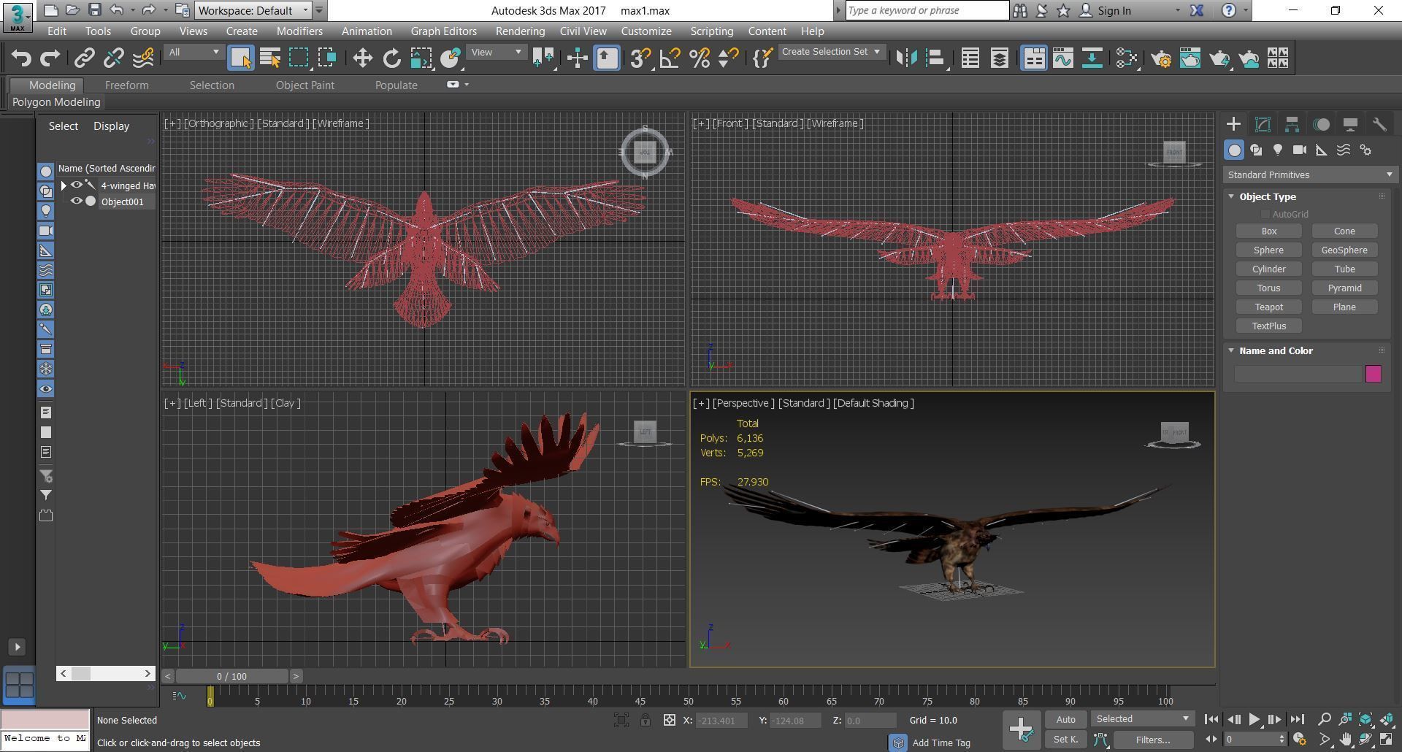The image size is (1402, 752).
Task: Click the pink object color swatch
Action: coord(1373,374)
